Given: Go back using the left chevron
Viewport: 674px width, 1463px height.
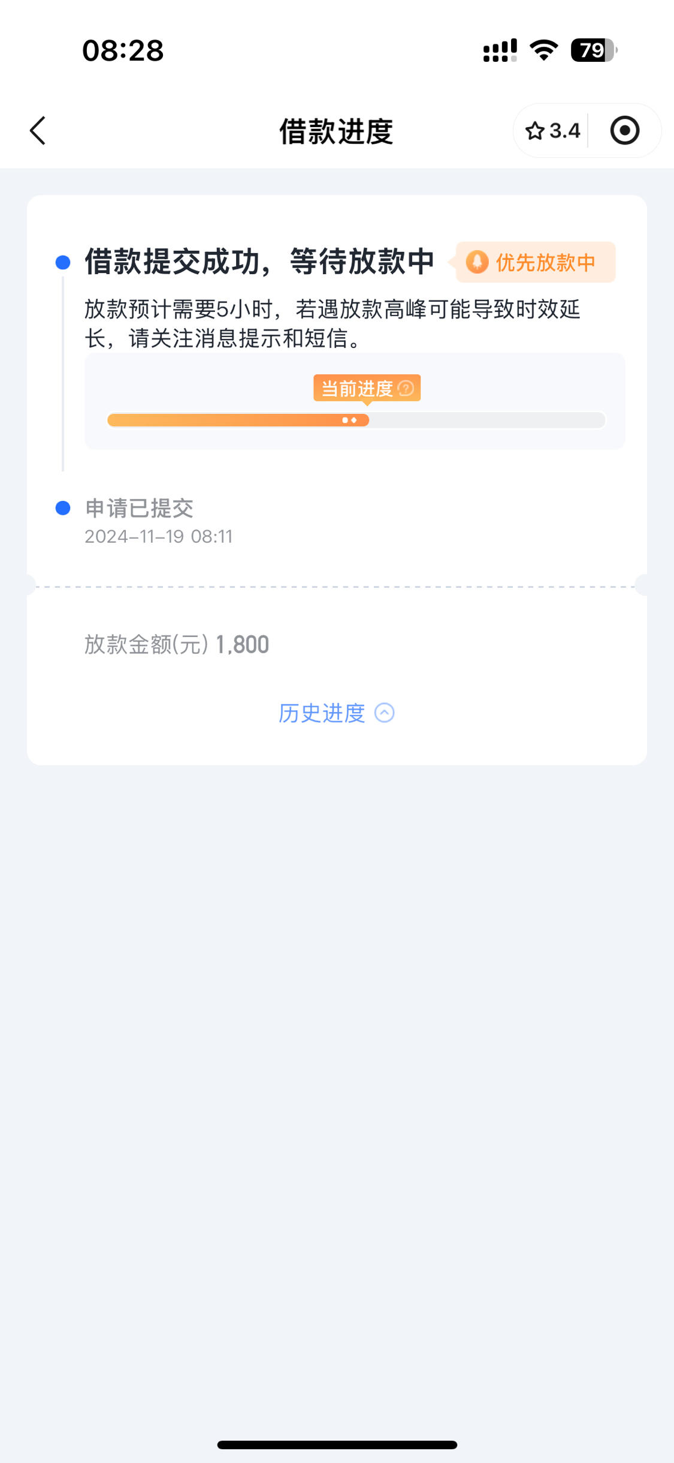Looking at the screenshot, I should tap(38, 131).
